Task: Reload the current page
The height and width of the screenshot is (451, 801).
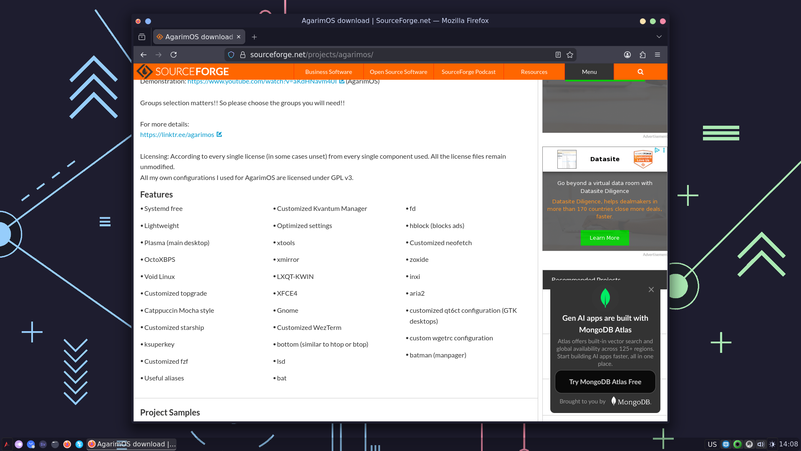Action: 174,55
